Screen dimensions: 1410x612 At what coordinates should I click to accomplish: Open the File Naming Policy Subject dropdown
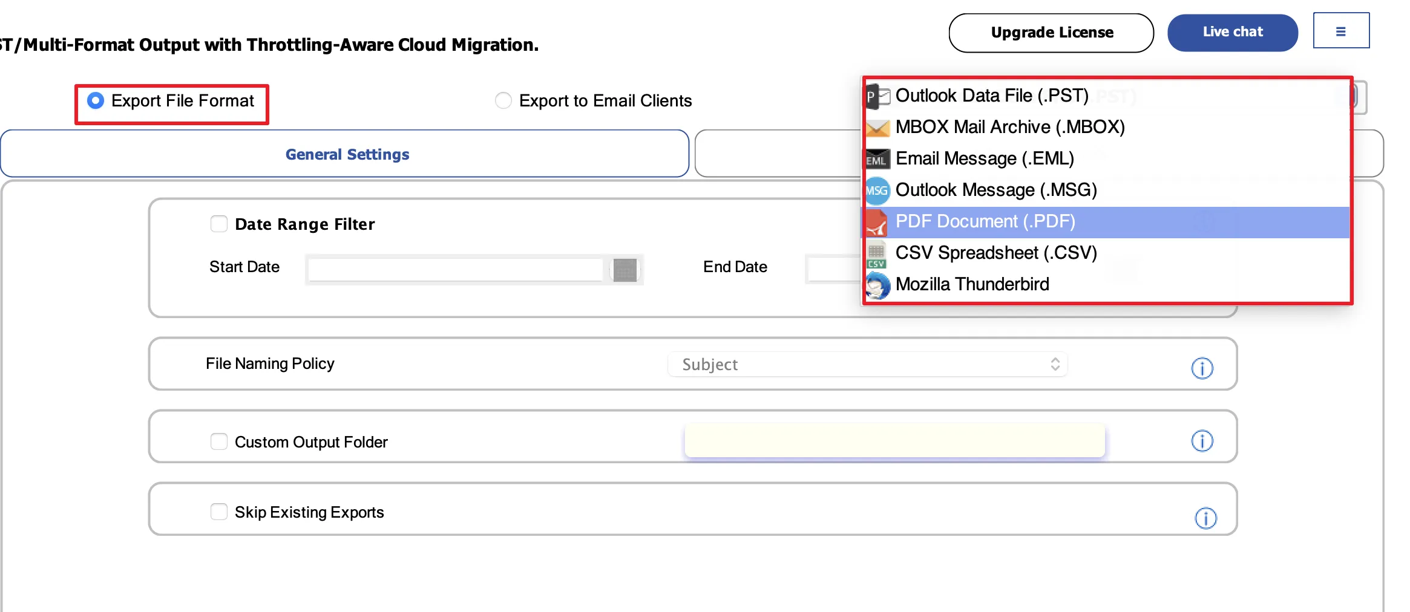point(867,364)
